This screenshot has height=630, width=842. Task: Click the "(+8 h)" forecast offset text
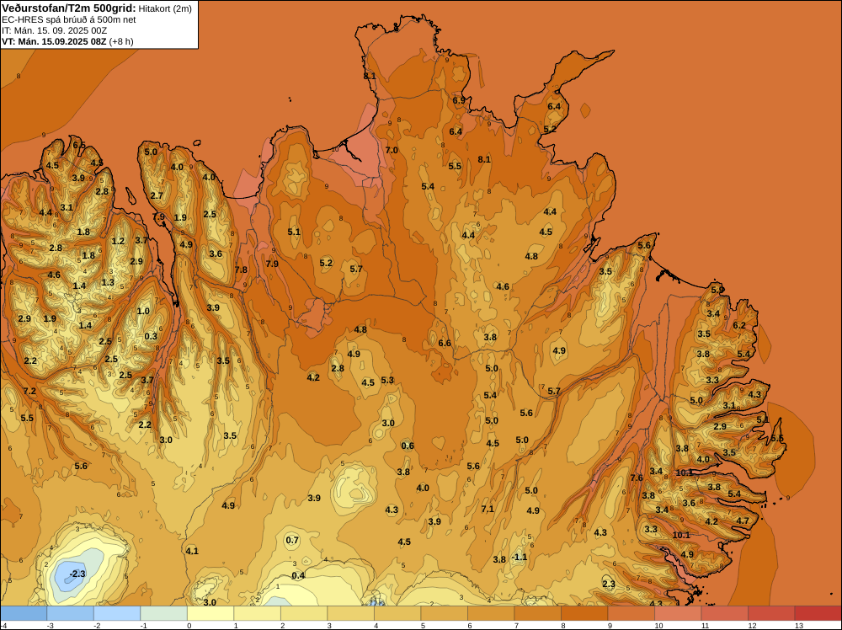click(121, 41)
